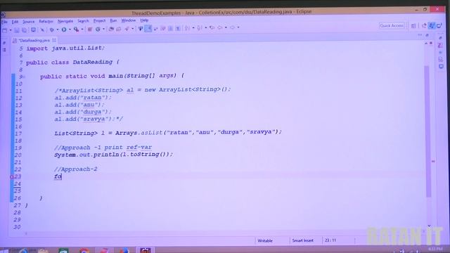Viewport: 450px width, 253px height.
Task: Expand the Previous Annotation dropdown arrow
Action: tap(205, 28)
